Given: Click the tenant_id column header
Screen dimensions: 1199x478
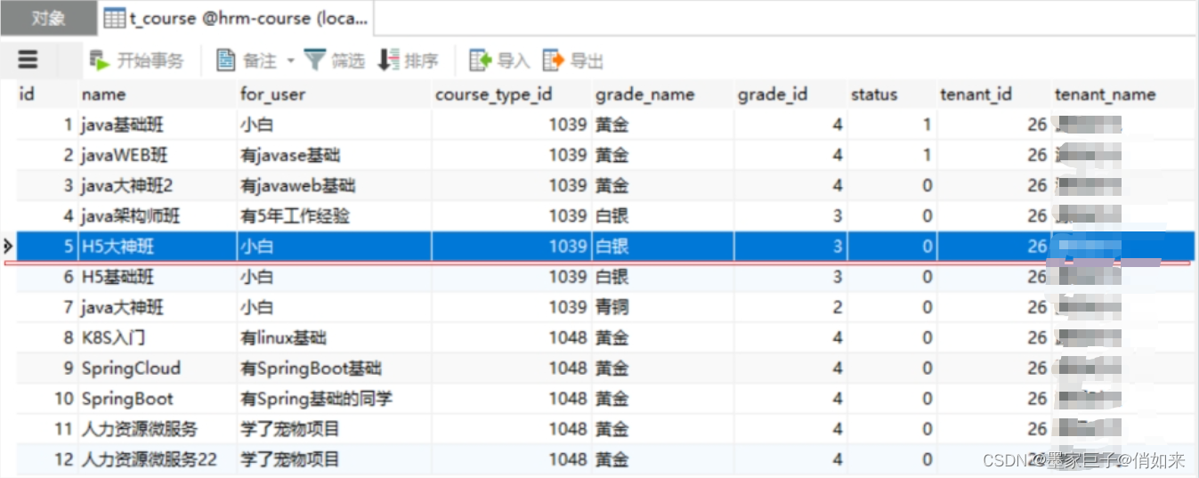Looking at the screenshot, I should point(993,94).
